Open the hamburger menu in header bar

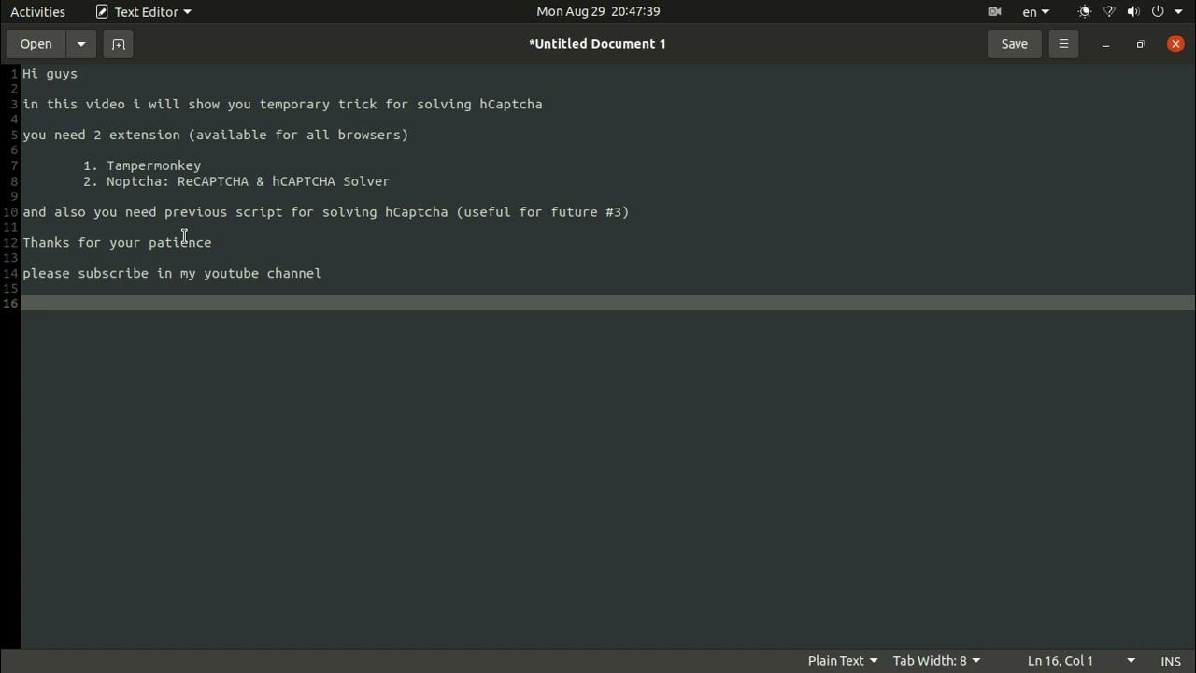[x=1063, y=44]
